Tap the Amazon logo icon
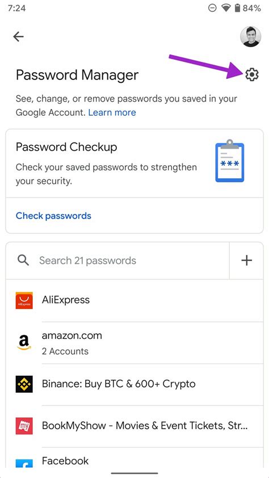 click(x=24, y=343)
